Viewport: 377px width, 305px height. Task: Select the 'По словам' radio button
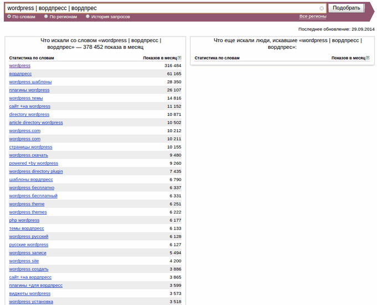[9, 17]
